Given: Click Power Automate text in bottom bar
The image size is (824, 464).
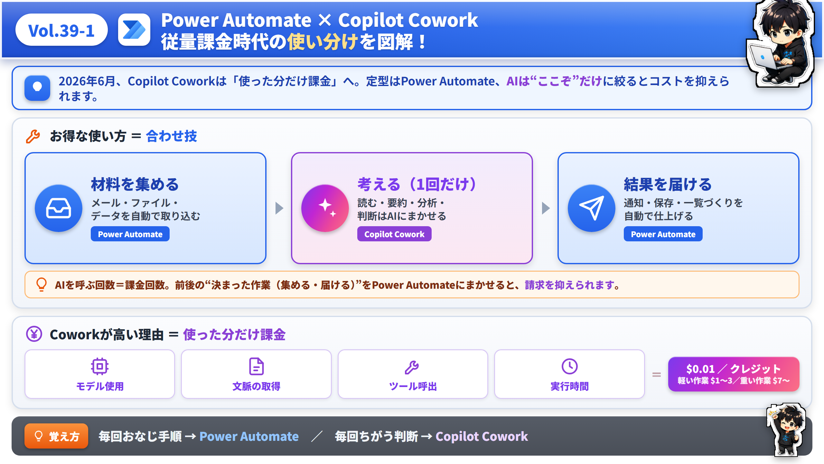Looking at the screenshot, I should [249, 436].
